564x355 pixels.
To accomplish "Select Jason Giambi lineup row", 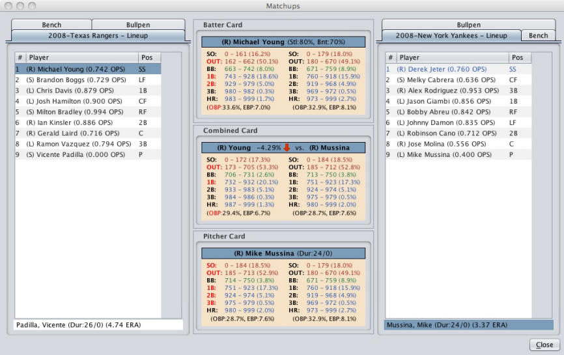I will pyautogui.click(x=458, y=101).
